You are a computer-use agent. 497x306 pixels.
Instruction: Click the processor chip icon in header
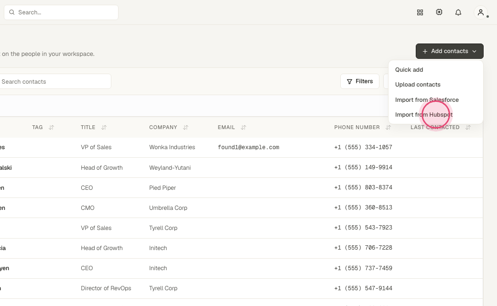tap(439, 12)
